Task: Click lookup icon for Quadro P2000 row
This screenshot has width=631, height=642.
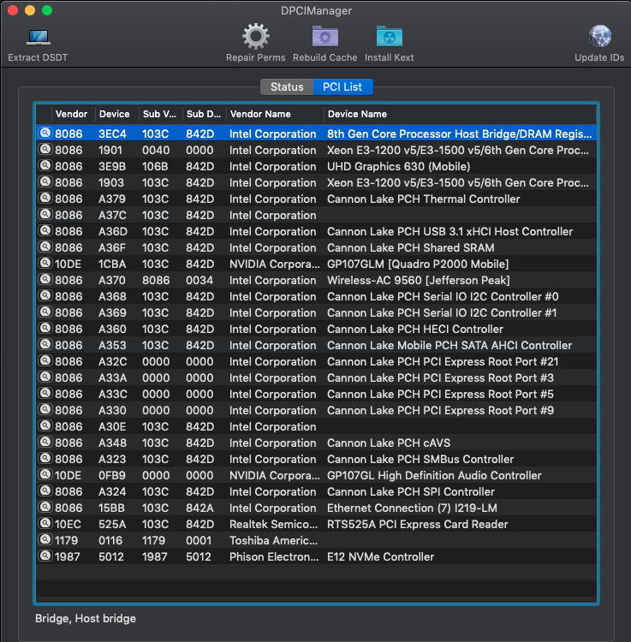Action: click(45, 264)
